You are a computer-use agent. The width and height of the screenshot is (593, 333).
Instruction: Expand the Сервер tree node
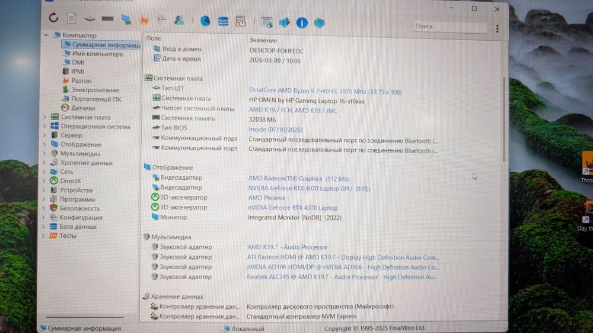point(44,135)
